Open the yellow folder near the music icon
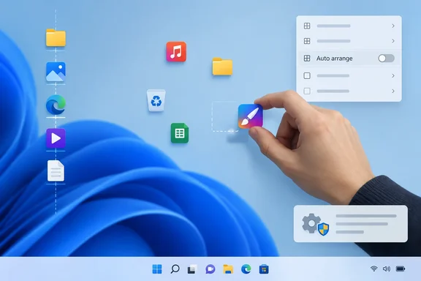Viewport: 421px width, 281px height. click(222, 67)
